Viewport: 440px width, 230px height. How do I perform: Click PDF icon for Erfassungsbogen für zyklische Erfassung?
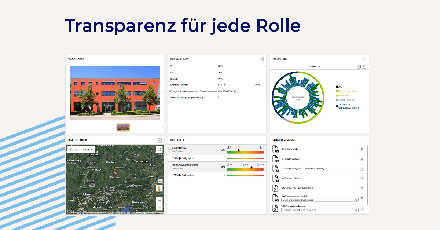coord(276,169)
